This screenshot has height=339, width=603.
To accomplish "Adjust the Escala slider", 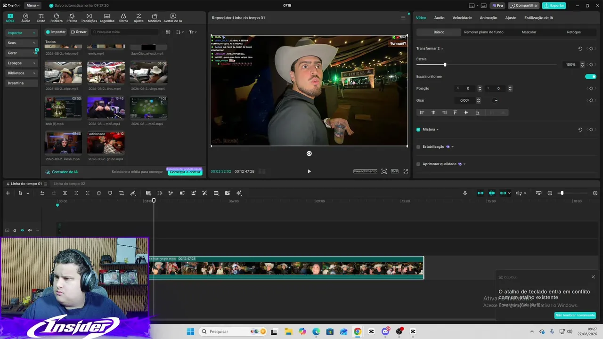I will coord(486,65).
